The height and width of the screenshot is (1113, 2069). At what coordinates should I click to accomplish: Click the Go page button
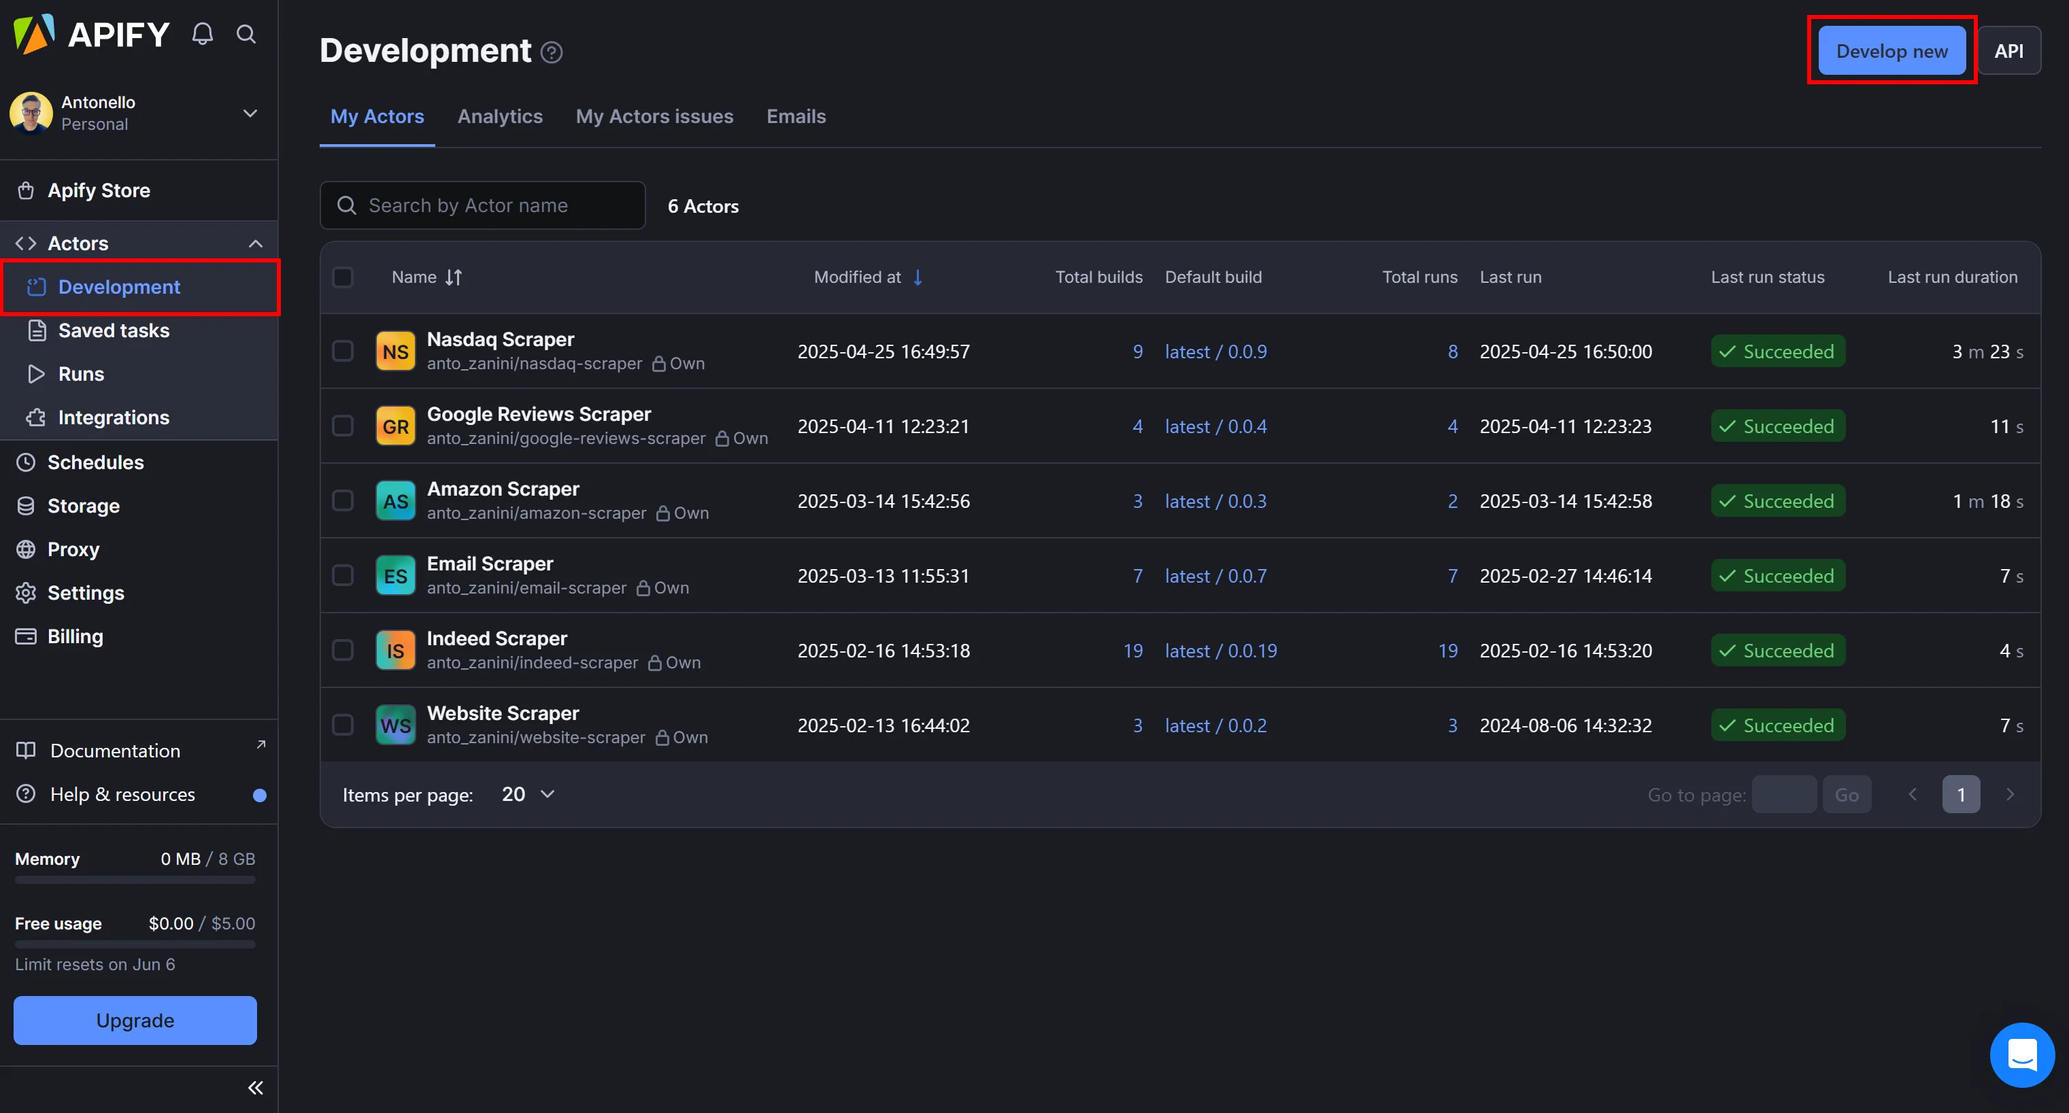(1847, 794)
